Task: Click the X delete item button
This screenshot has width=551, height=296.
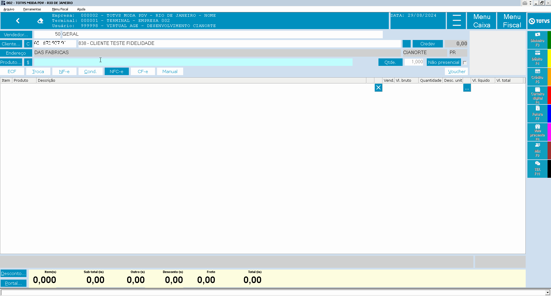Action: coord(378,88)
